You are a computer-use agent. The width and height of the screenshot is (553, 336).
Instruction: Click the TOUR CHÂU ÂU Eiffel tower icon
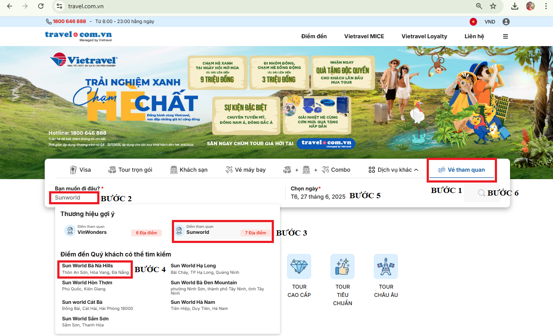tap(386, 266)
